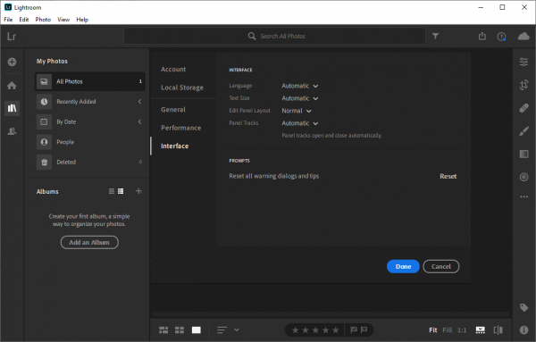
Task: Select All Photos in My Photos
Action: (x=90, y=81)
